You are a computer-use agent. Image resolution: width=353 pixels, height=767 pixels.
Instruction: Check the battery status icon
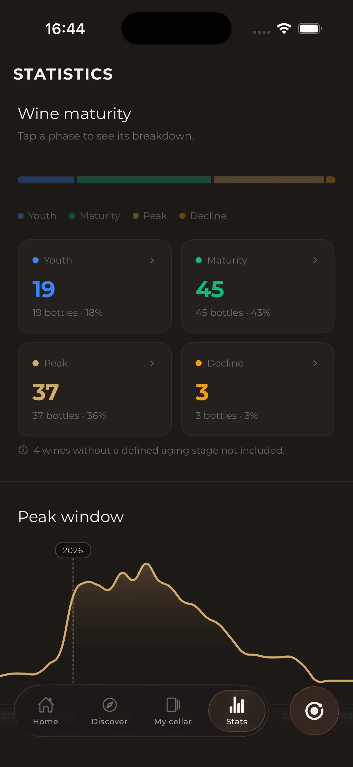click(310, 29)
